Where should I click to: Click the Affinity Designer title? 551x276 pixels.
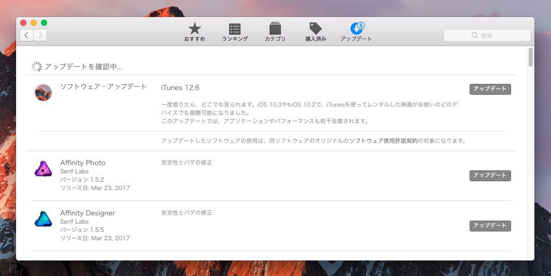(88, 213)
